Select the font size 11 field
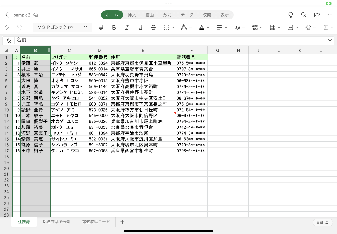Image resolution: width=337 pixels, height=234 pixels. [86, 27]
